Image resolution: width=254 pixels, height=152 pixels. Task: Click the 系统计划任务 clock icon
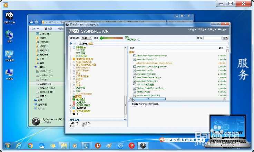pyautogui.click(x=74, y=105)
